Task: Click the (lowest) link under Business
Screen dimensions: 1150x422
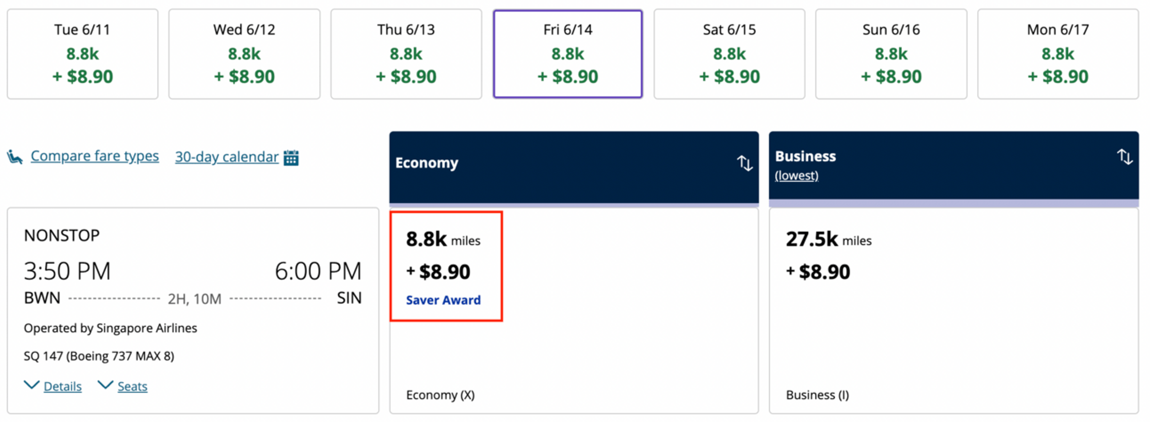Action: [796, 176]
